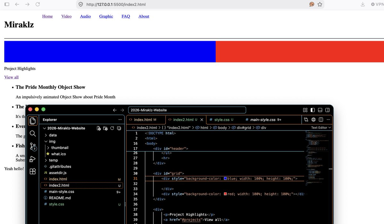
Task: Bookmark this page with the star icon
Action: click(x=320, y=4)
